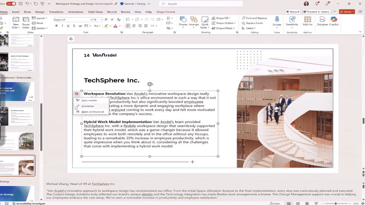Open the Shape Fill dropdown
The height and width of the screenshot is (205, 365).
221,18
